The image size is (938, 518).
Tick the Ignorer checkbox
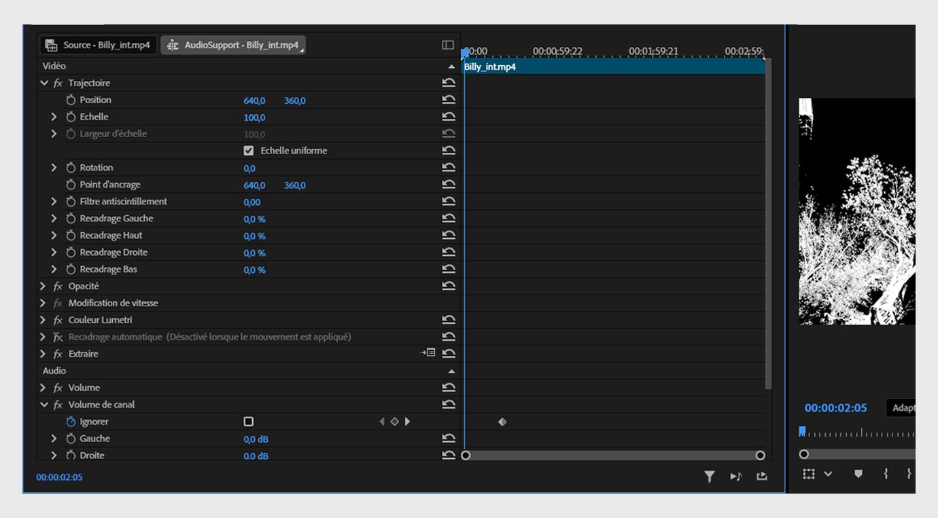pyautogui.click(x=249, y=422)
